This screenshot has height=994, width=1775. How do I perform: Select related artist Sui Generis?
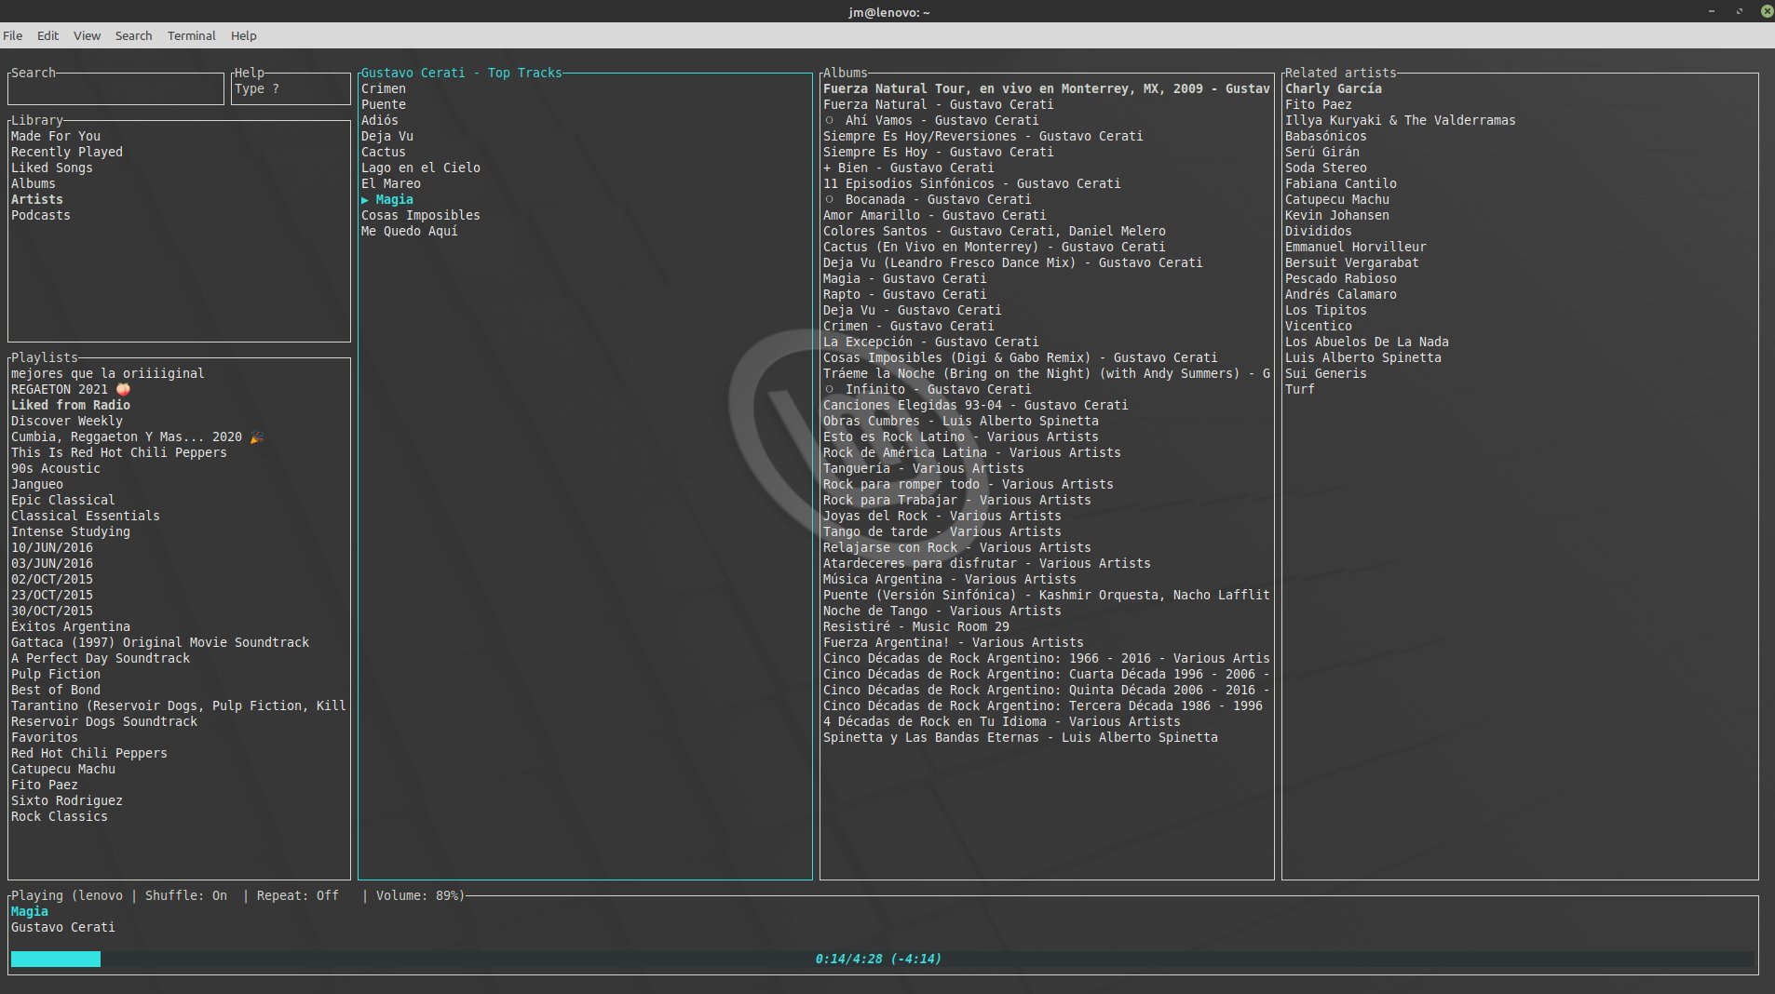click(x=1326, y=373)
